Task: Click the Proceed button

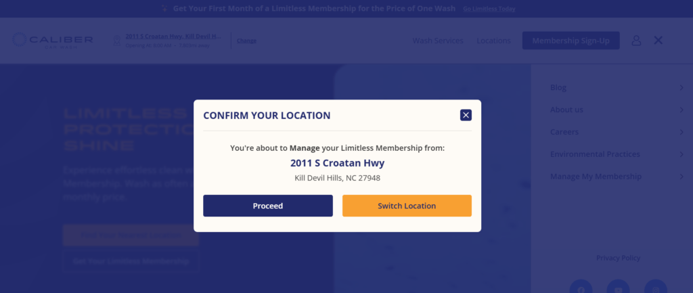Action: tap(268, 206)
